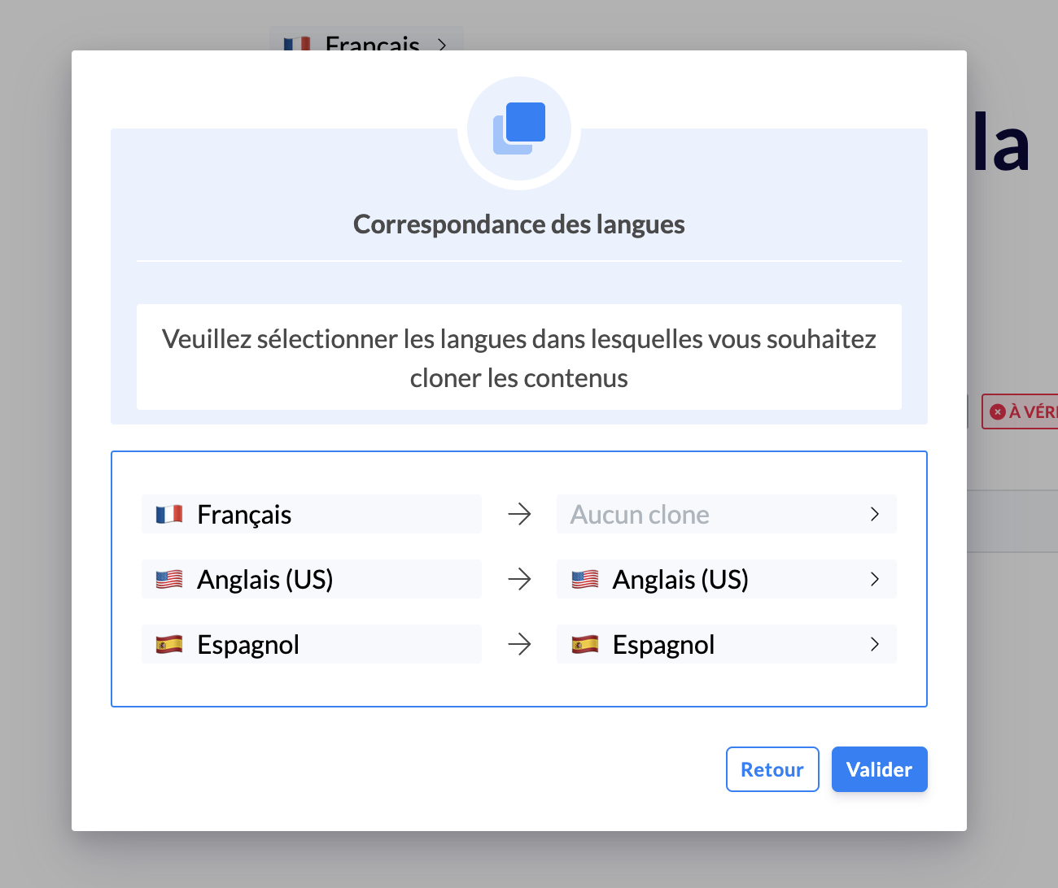Select the Anglais (US) source language field
Viewport: 1058px width, 888px height.
311,579
